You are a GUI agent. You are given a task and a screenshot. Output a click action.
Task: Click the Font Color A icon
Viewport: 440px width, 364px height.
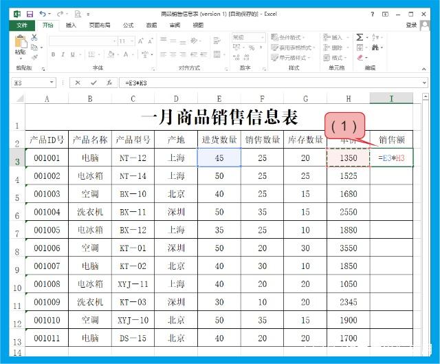[x=126, y=54]
